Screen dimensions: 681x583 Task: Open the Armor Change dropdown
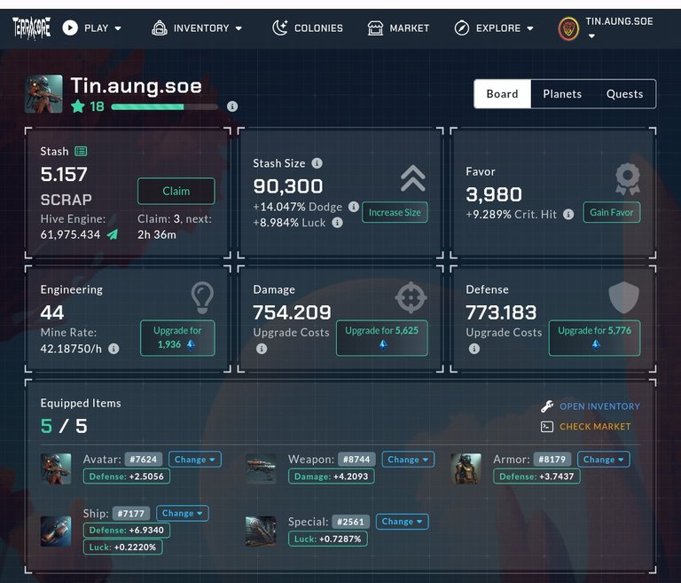click(x=603, y=460)
